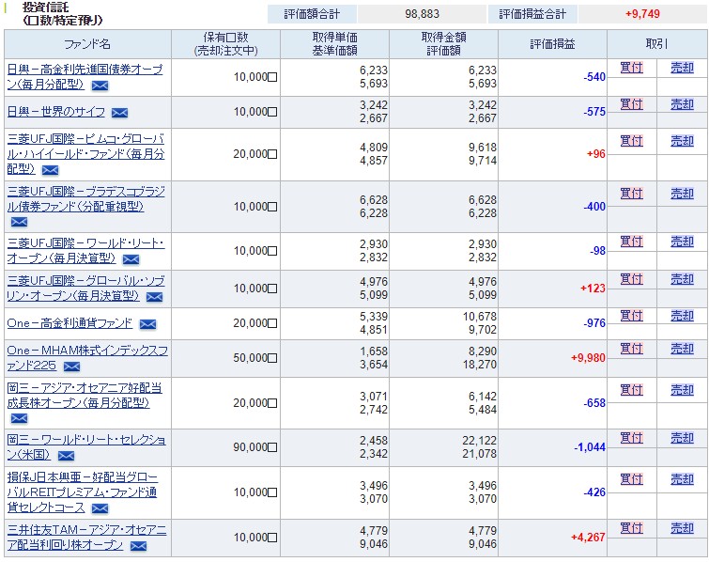Click 売却 for グローバル・ソブリン・オープン
Viewport: 709px width, 562px height.
pyautogui.click(x=682, y=279)
